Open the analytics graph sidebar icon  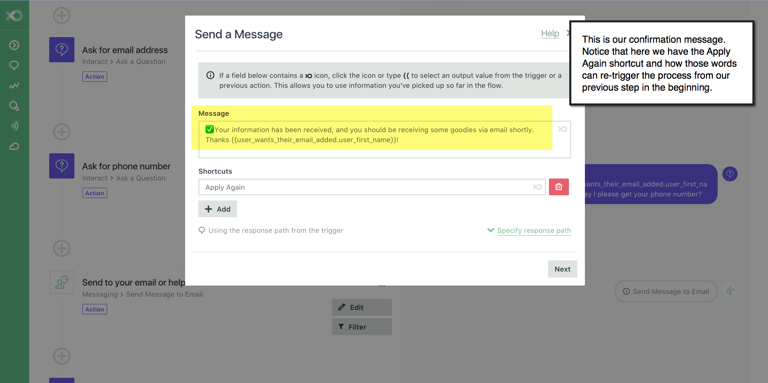pos(14,85)
